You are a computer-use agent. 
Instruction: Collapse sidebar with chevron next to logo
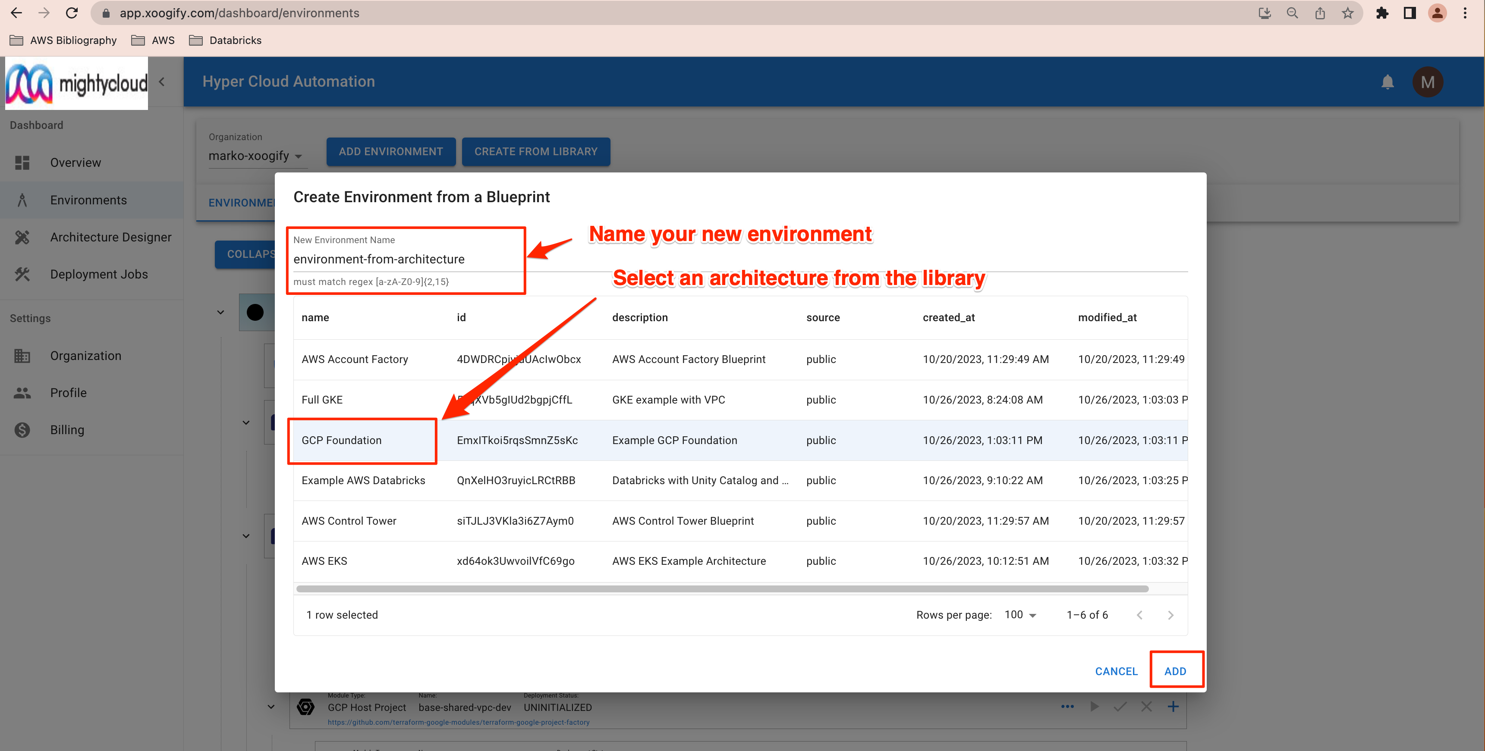pos(162,82)
